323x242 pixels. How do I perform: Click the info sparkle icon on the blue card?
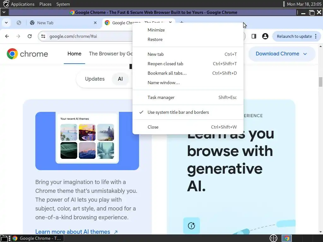(191, 226)
